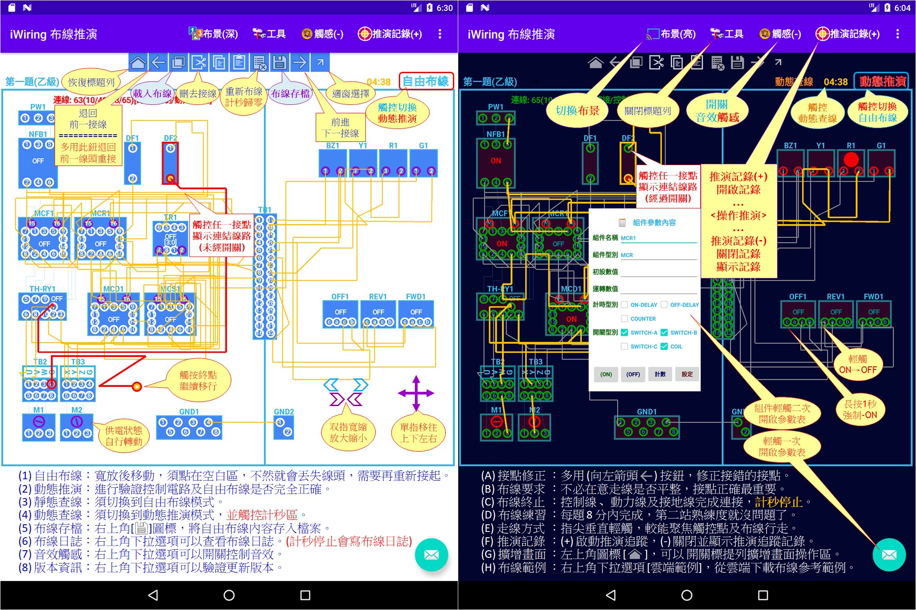The height and width of the screenshot is (610, 916).
Task: Tap the 動態推演 mode button
Action: 882,81
